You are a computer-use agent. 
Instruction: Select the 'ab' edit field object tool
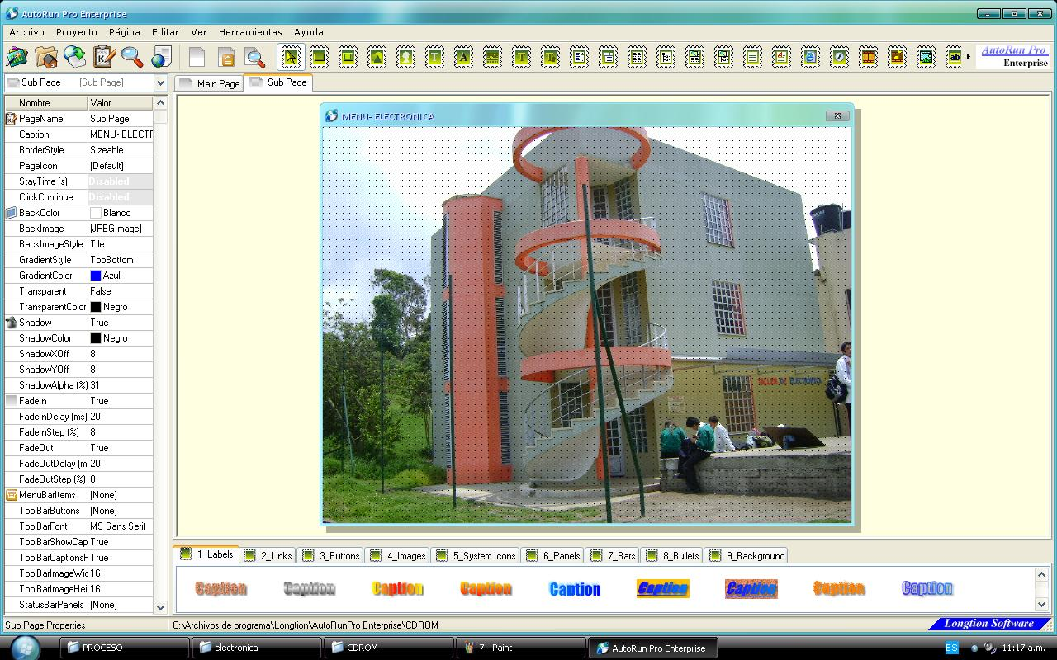coord(955,57)
